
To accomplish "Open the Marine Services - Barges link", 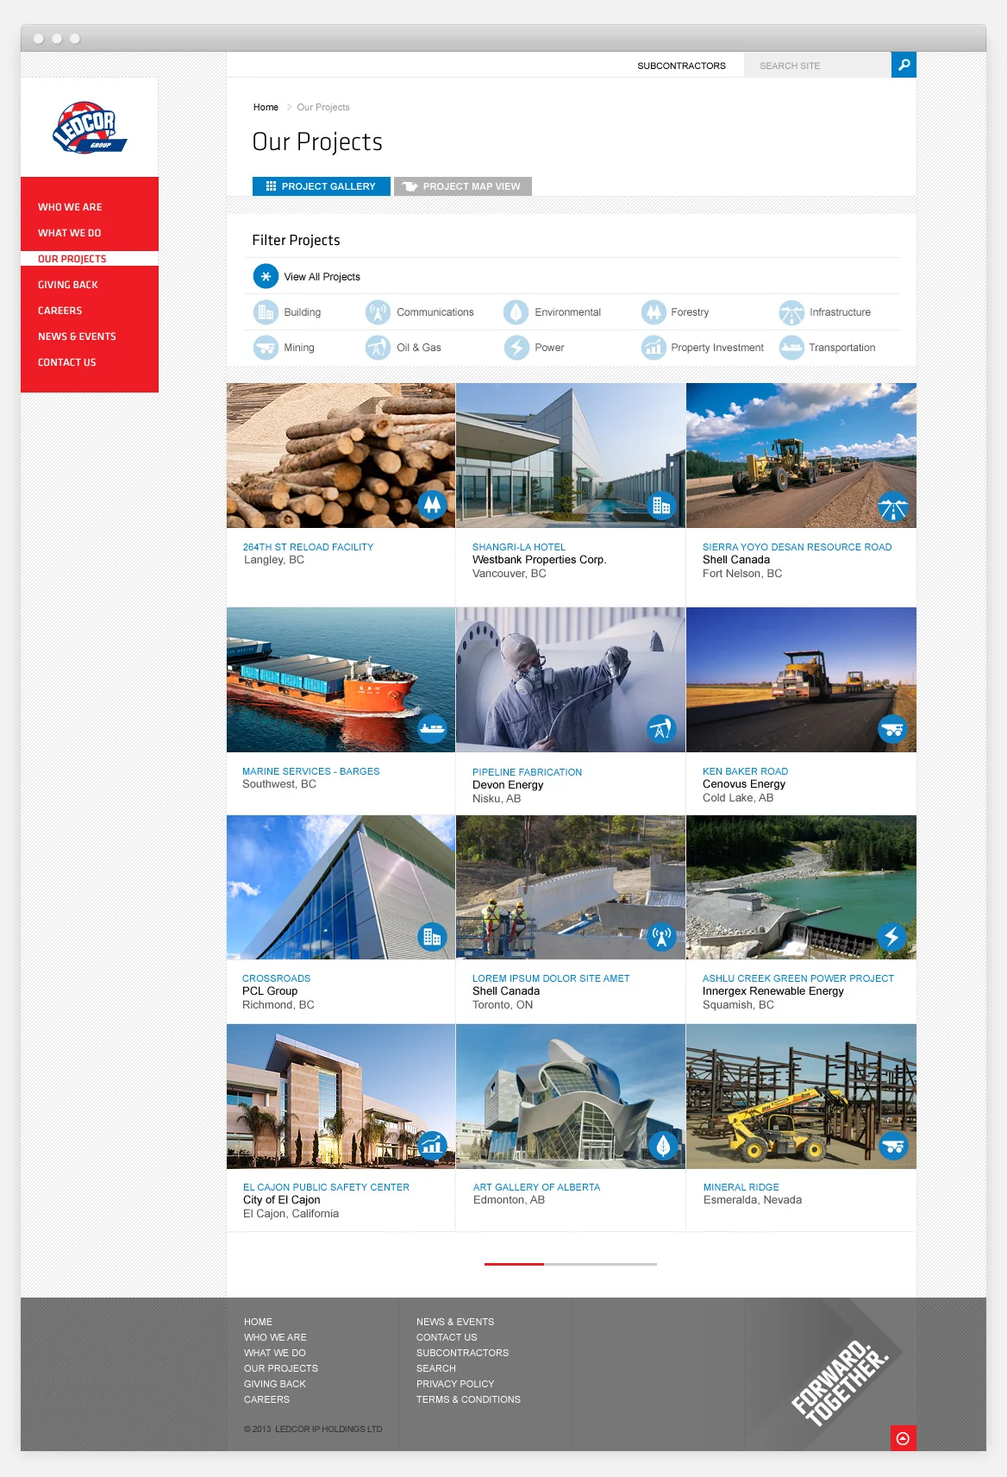I will click(310, 771).
